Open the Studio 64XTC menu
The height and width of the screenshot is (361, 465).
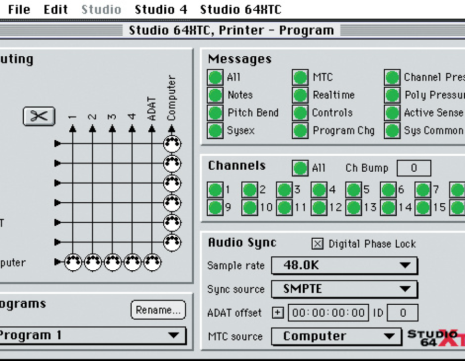tap(241, 9)
